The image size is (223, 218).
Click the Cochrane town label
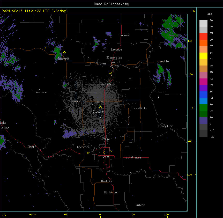click(83, 147)
